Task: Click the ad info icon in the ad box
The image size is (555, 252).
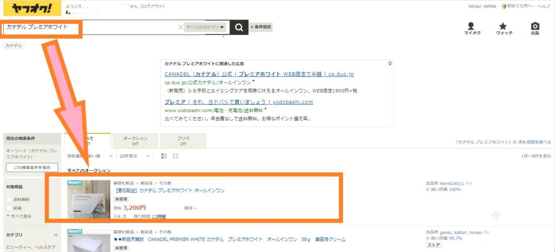Action: click(390, 64)
